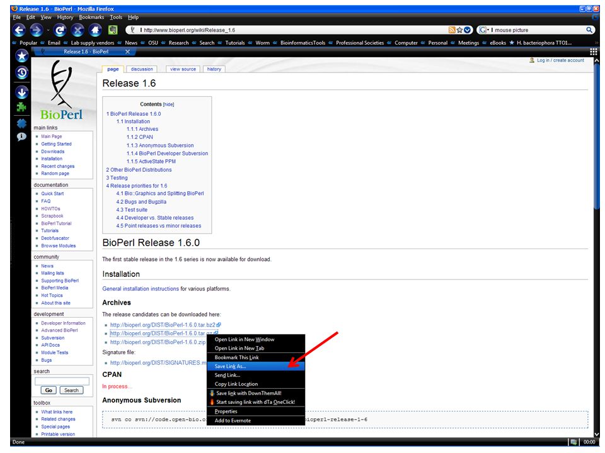Go back using the Back arrow button

tap(19, 30)
